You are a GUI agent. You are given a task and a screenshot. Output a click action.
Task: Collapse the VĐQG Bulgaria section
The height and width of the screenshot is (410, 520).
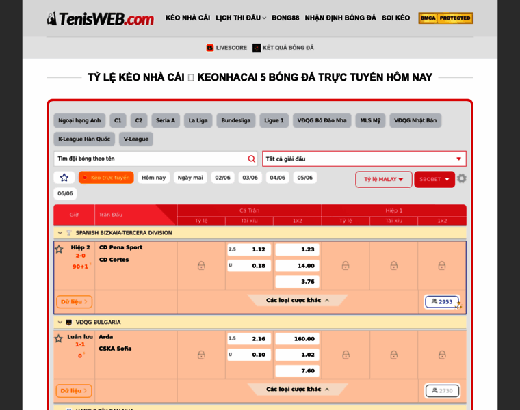[x=60, y=323]
